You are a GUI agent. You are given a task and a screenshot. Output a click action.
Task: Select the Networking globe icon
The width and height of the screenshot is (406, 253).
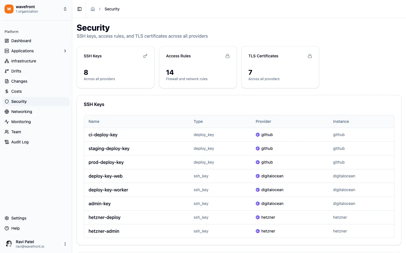tap(6, 112)
